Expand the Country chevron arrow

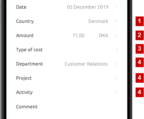tap(116, 21)
